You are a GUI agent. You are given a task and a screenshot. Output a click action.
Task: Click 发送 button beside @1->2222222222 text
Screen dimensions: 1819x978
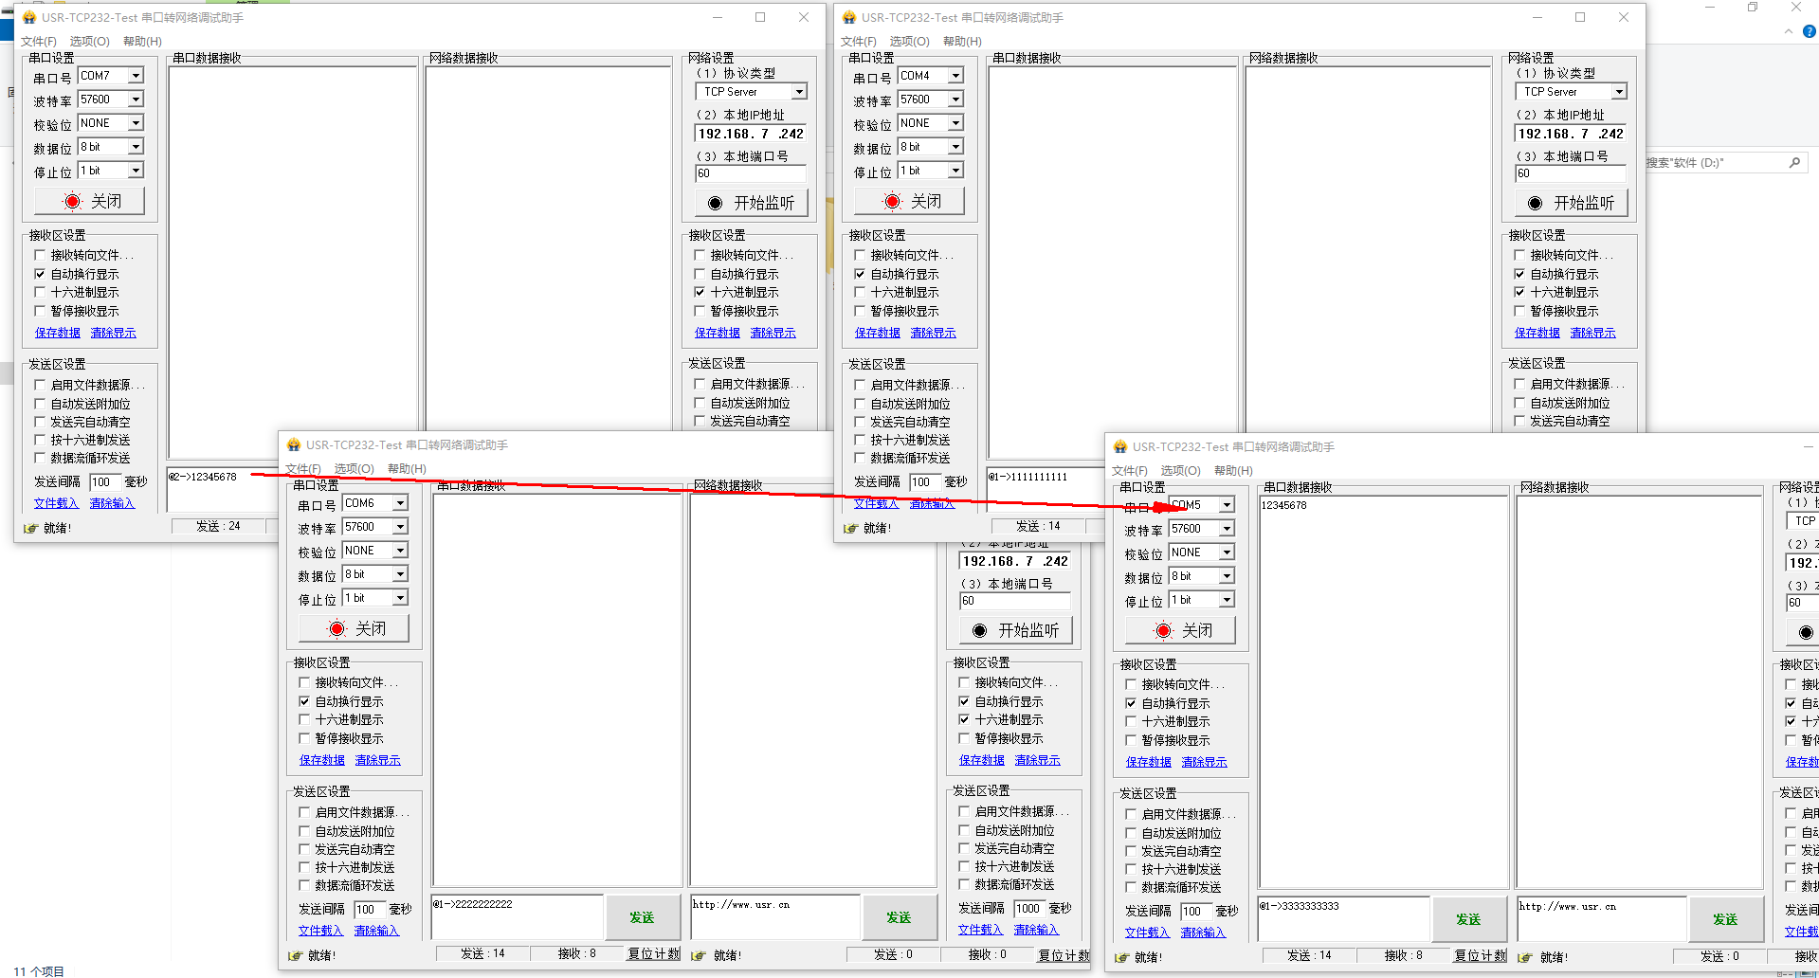pyautogui.click(x=642, y=917)
